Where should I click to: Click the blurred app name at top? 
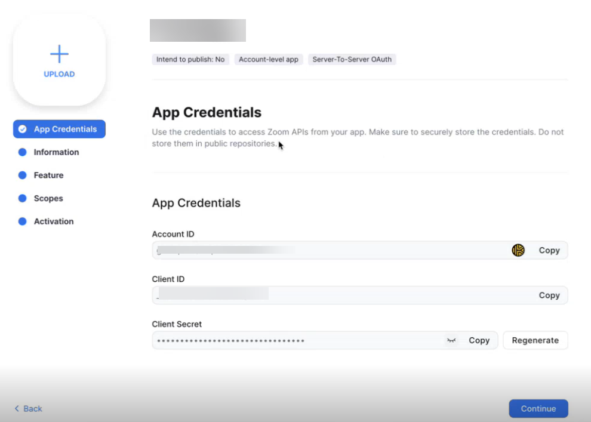(198, 30)
